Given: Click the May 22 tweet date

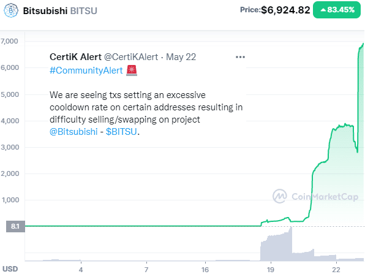Looking at the screenshot, I should (x=181, y=57).
